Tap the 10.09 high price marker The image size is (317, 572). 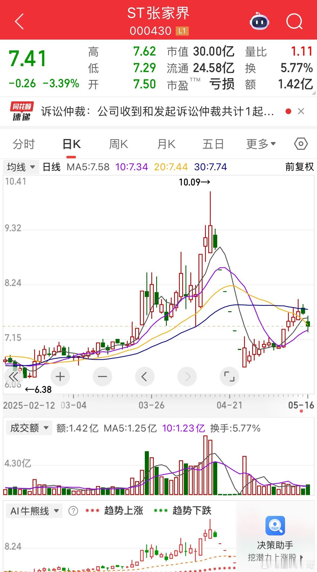[194, 182]
